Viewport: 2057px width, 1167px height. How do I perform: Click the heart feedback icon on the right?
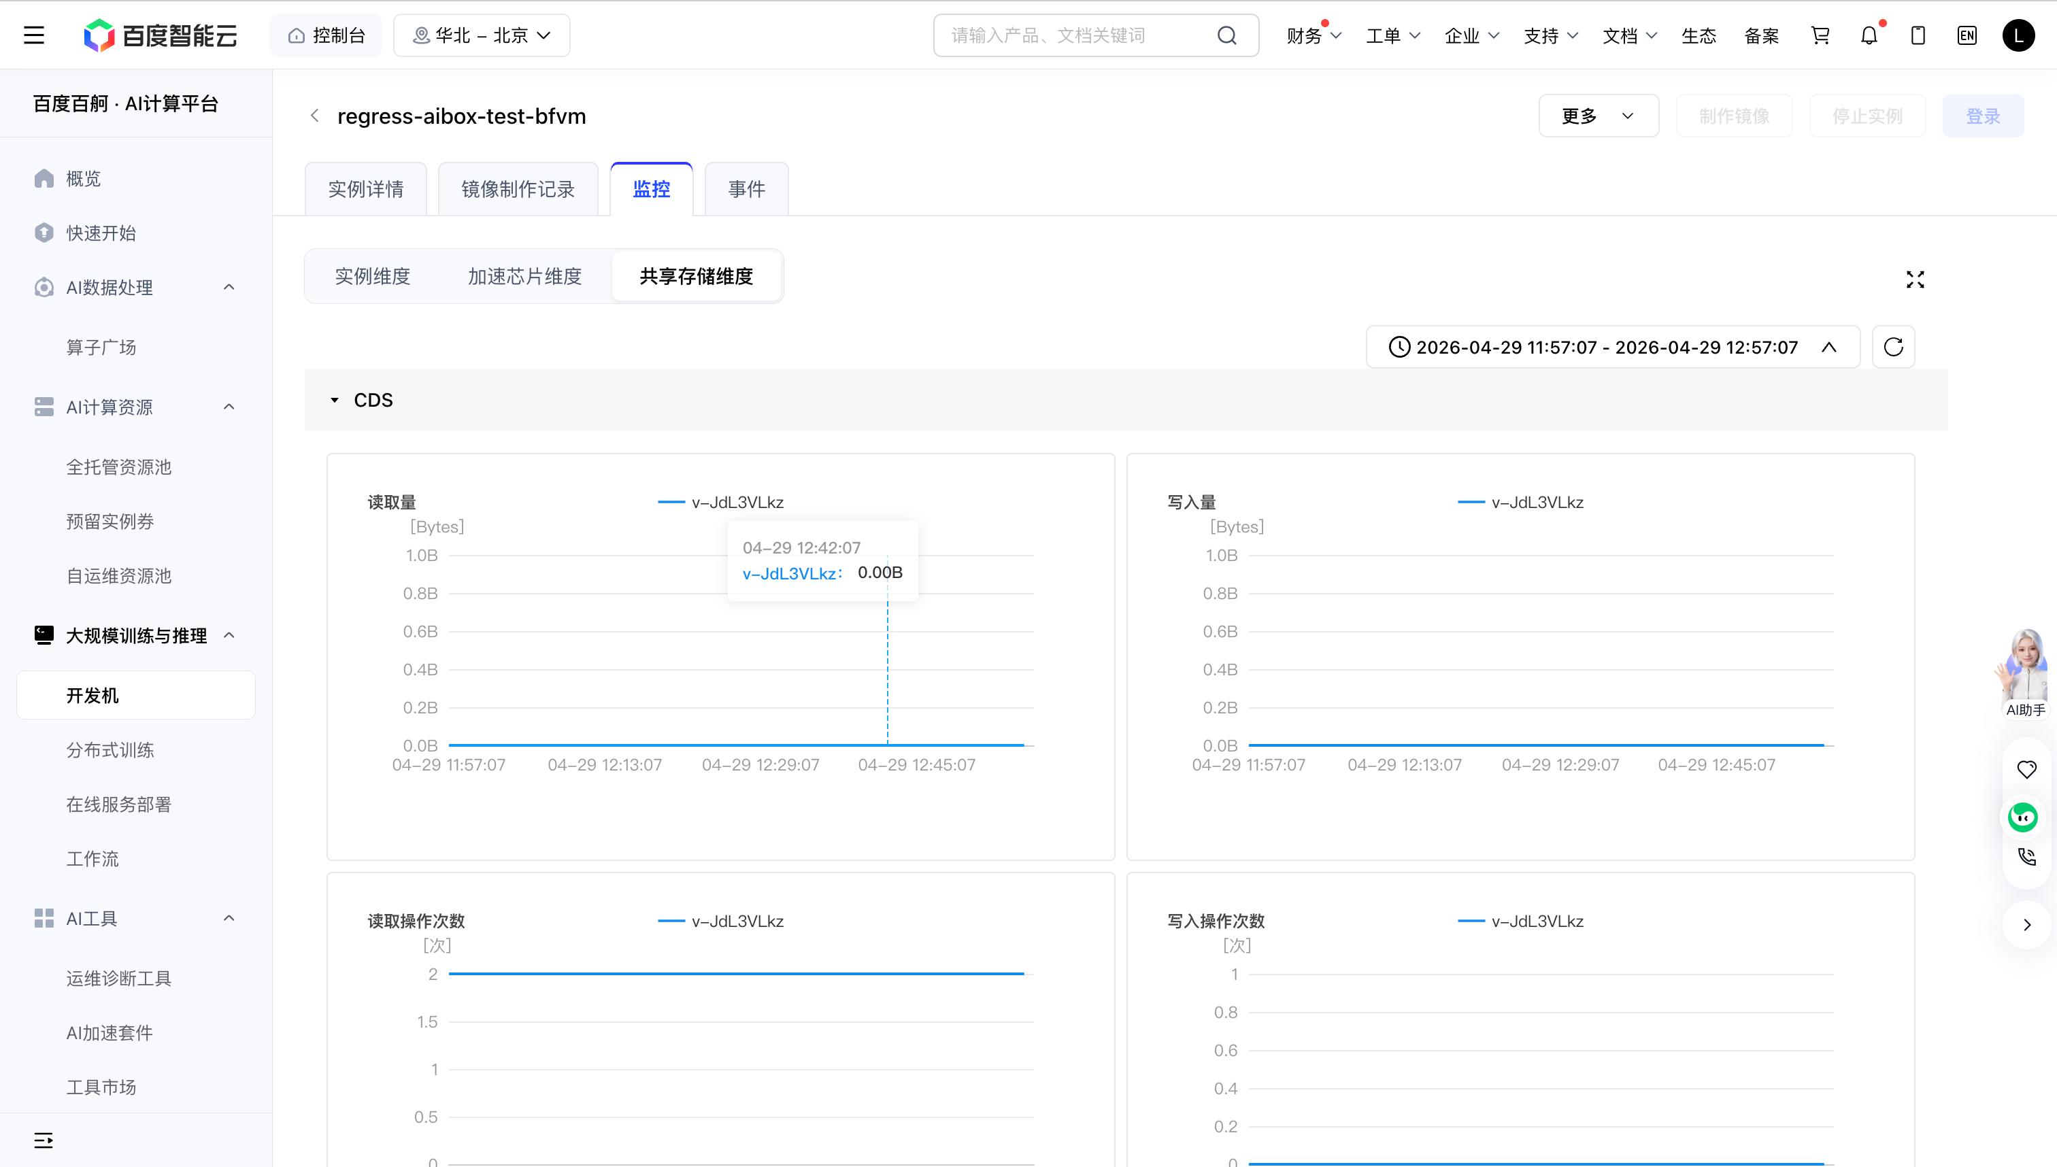point(2026,769)
